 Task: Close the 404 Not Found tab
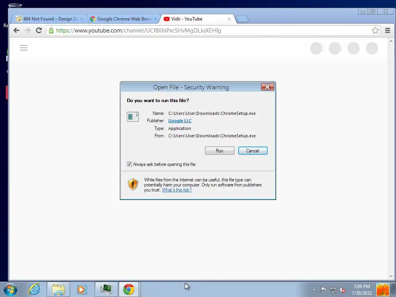tap(81, 19)
